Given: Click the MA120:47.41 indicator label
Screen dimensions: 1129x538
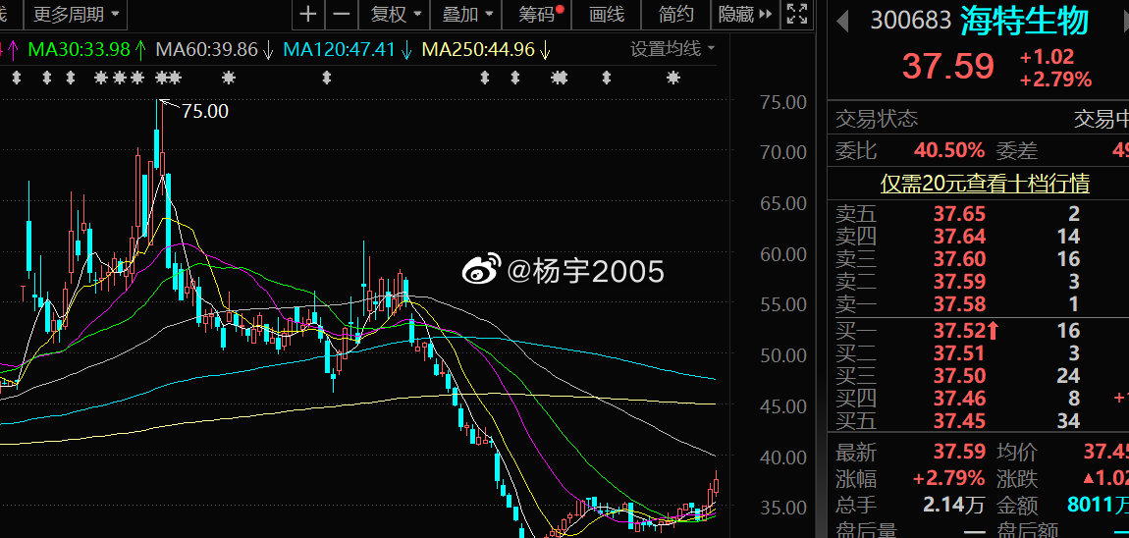Looking at the screenshot, I should tap(348, 50).
